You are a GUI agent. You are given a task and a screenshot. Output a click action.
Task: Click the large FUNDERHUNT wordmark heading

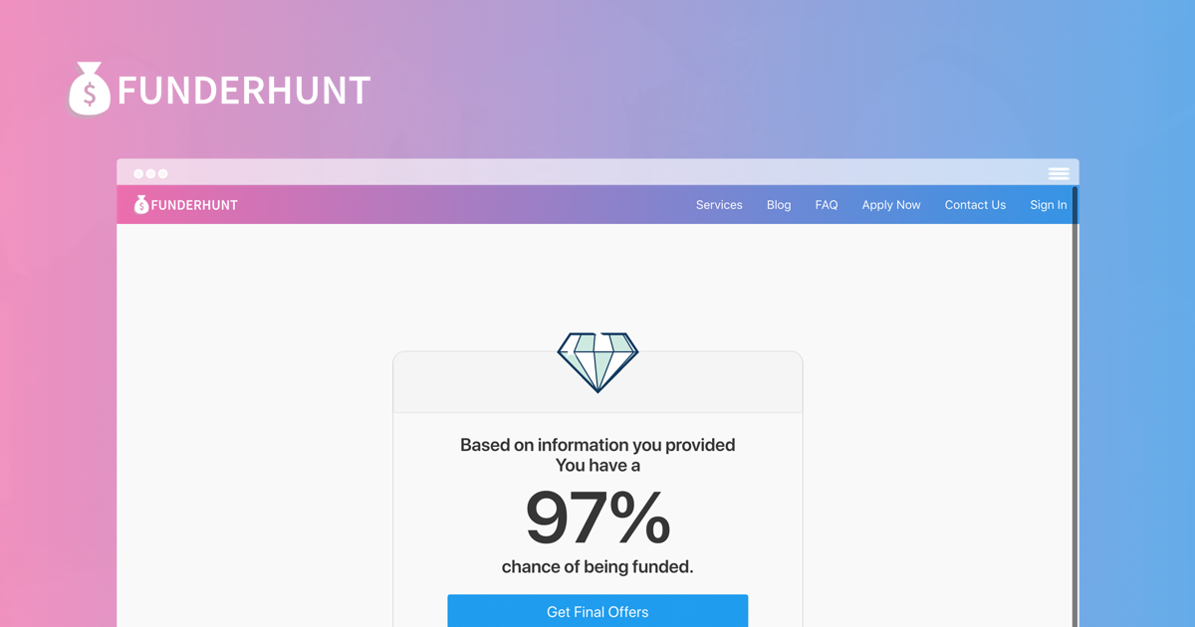[x=242, y=91]
